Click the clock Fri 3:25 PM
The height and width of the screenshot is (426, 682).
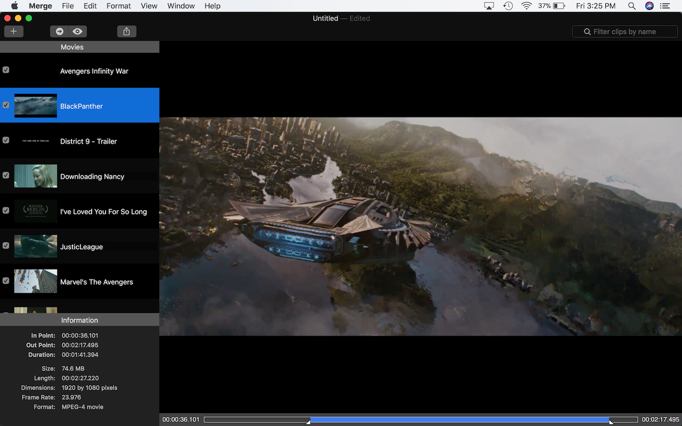click(x=596, y=6)
